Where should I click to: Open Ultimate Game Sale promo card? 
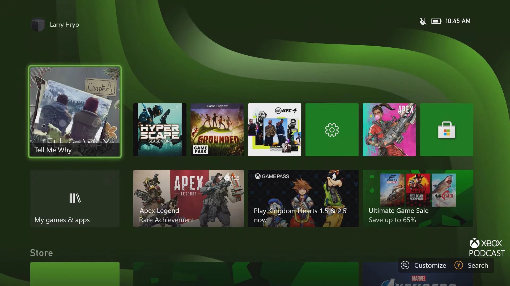418,199
